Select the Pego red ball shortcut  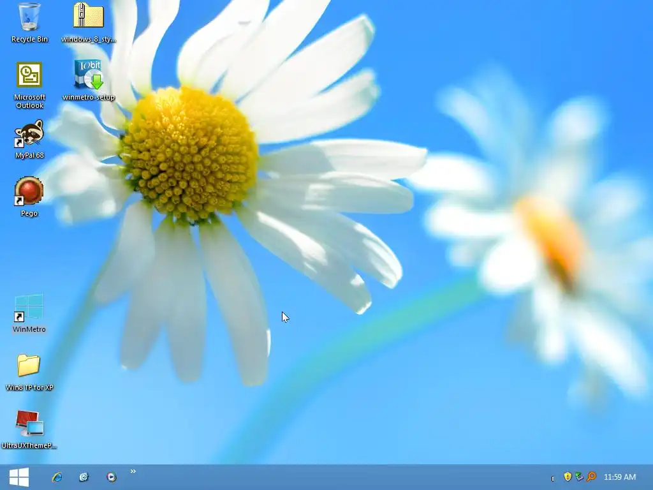pos(29,191)
